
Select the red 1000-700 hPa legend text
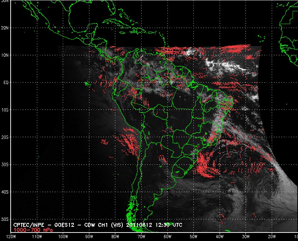[33, 230]
